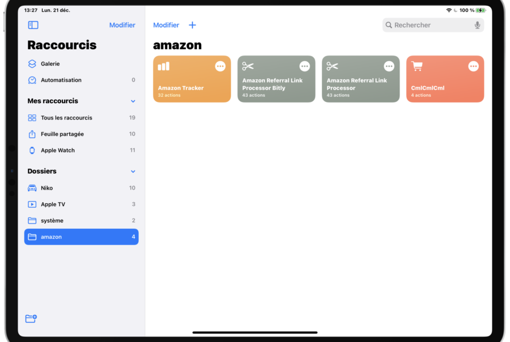Open the Niko folder
Viewport: 510px width, 342px height.
pos(81,188)
